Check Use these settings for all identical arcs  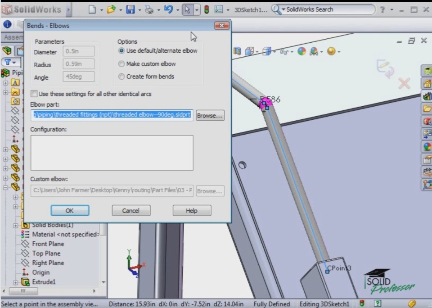pos(34,94)
